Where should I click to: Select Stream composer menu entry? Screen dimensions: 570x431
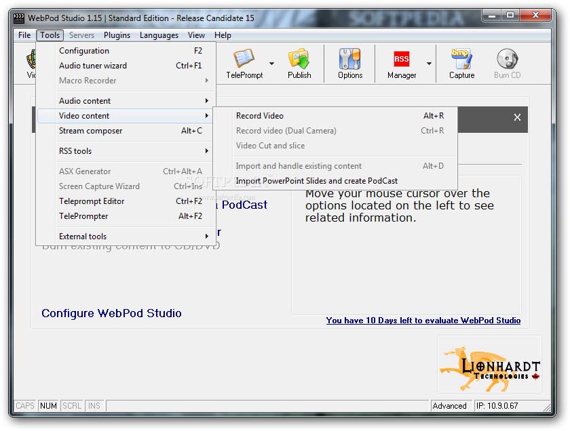pos(126,131)
